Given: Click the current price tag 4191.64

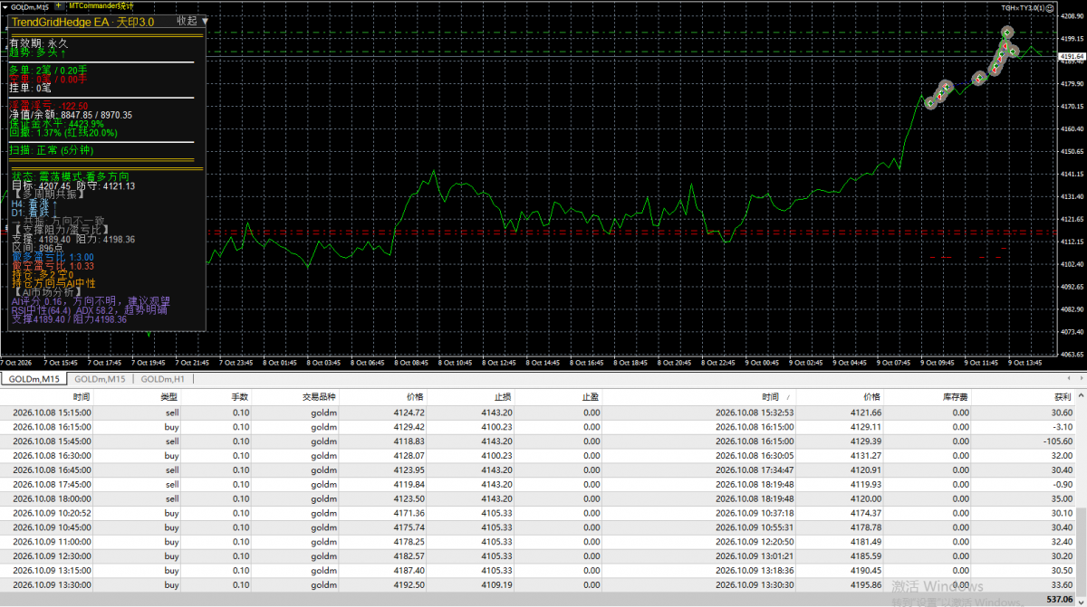Looking at the screenshot, I should 1072,56.
